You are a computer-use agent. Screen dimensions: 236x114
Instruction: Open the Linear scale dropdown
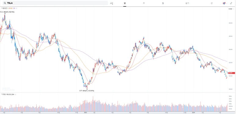[x=231, y=9]
